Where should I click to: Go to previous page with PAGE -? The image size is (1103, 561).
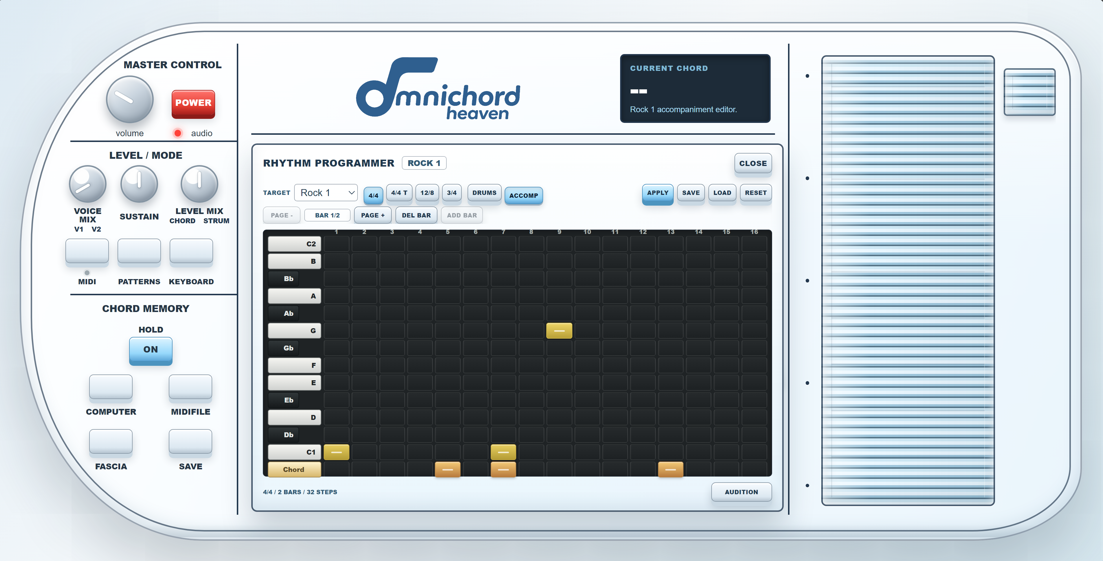[282, 215]
